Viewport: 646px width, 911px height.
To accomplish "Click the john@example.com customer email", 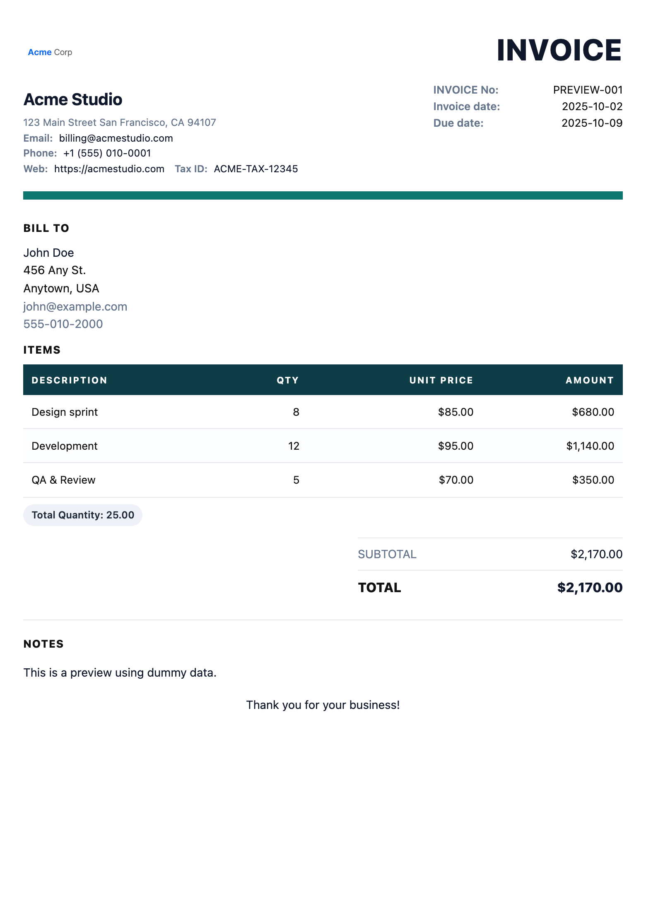I will point(75,306).
